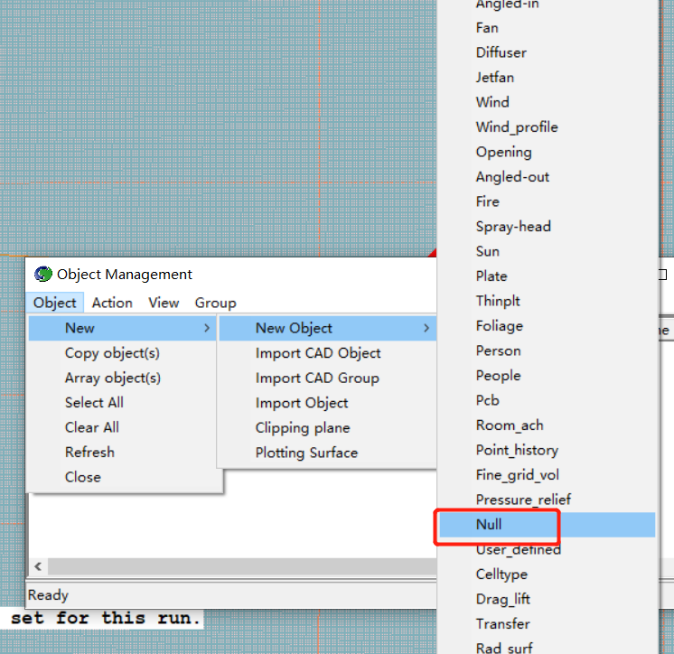Select Thinplt object type
The height and width of the screenshot is (654, 674).
548,301
